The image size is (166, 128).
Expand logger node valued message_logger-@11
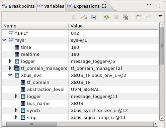coord(16,96)
